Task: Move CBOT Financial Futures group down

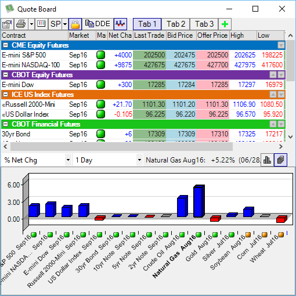Action: click(x=281, y=124)
